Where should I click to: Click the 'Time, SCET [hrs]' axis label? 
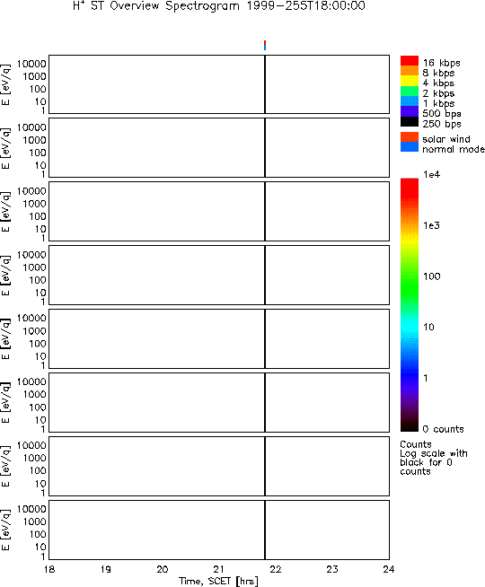tap(218, 582)
